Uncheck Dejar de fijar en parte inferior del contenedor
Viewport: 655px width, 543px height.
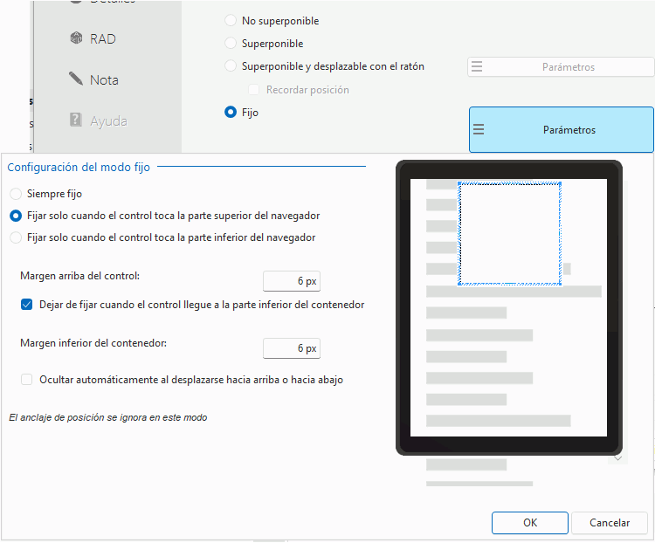pyautogui.click(x=27, y=305)
